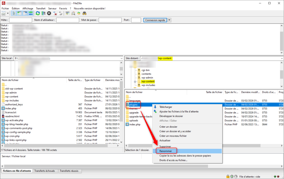Open the Affichage menu
The image size is (284, 179).
pyautogui.click(x=28, y=8)
